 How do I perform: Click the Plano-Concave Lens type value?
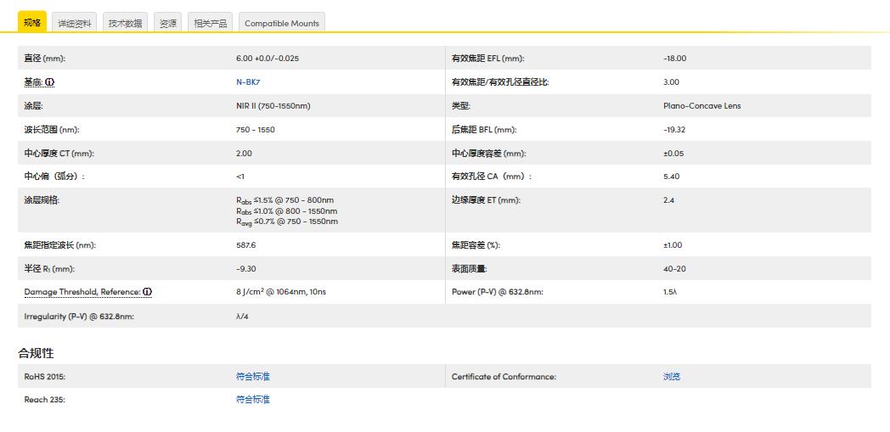(x=701, y=106)
